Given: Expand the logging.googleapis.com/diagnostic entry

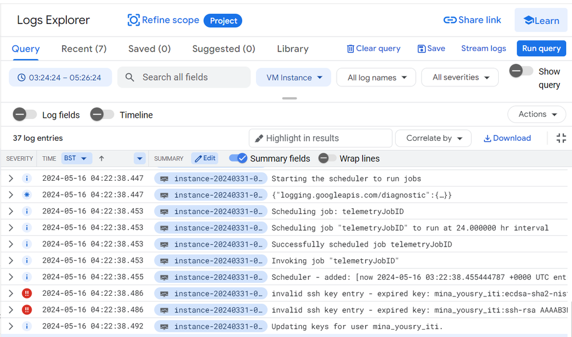Looking at the screenshot, I should (x=10, y=195).
